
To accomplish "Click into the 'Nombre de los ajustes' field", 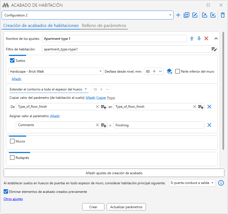I will 114,38.
